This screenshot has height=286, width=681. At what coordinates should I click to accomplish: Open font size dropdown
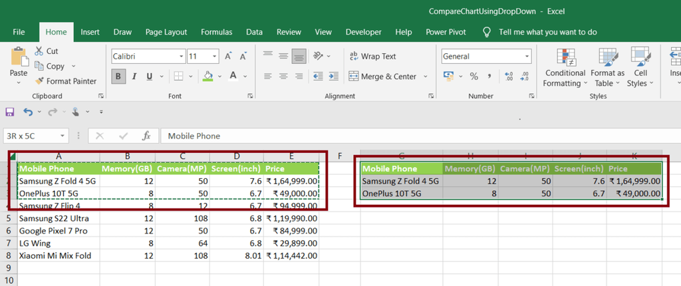[x=215, y=57]
